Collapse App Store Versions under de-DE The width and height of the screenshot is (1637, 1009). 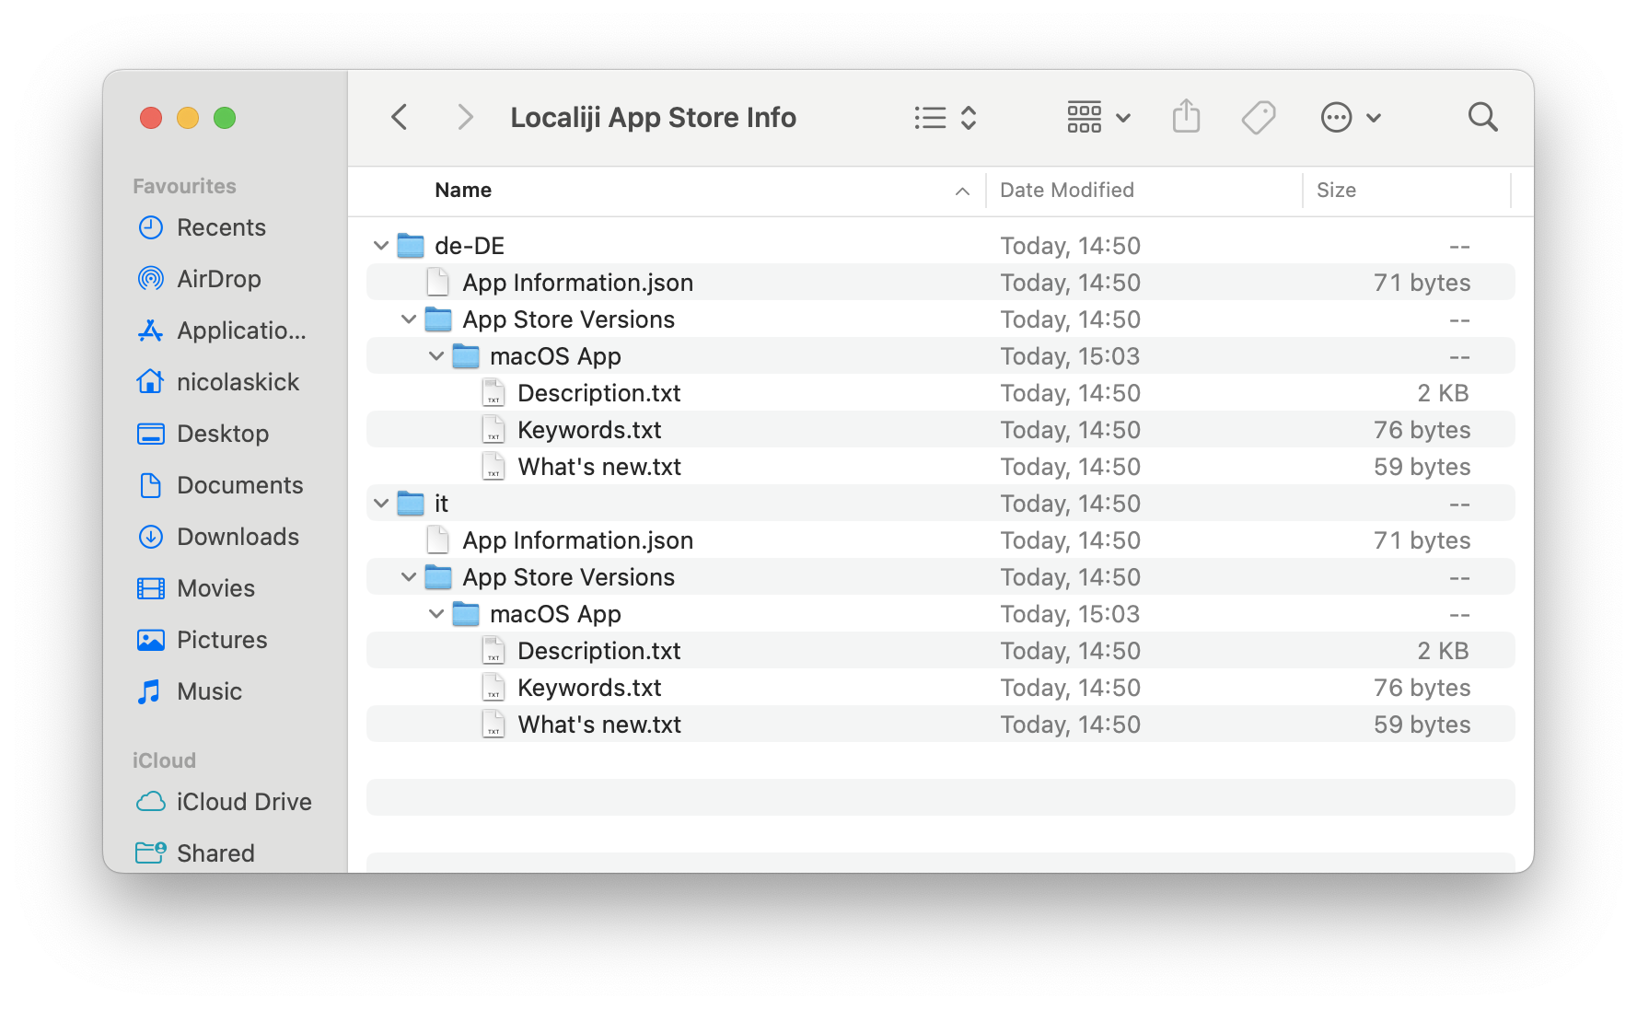409,319
